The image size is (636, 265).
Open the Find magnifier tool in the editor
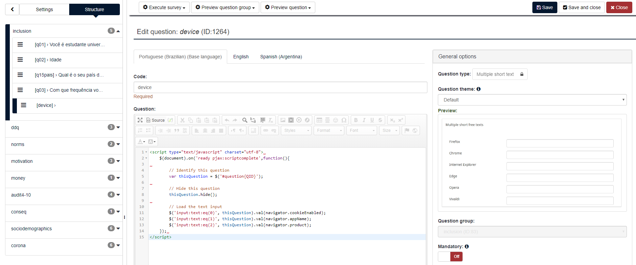pyautogui.click(x=245, y=120)
